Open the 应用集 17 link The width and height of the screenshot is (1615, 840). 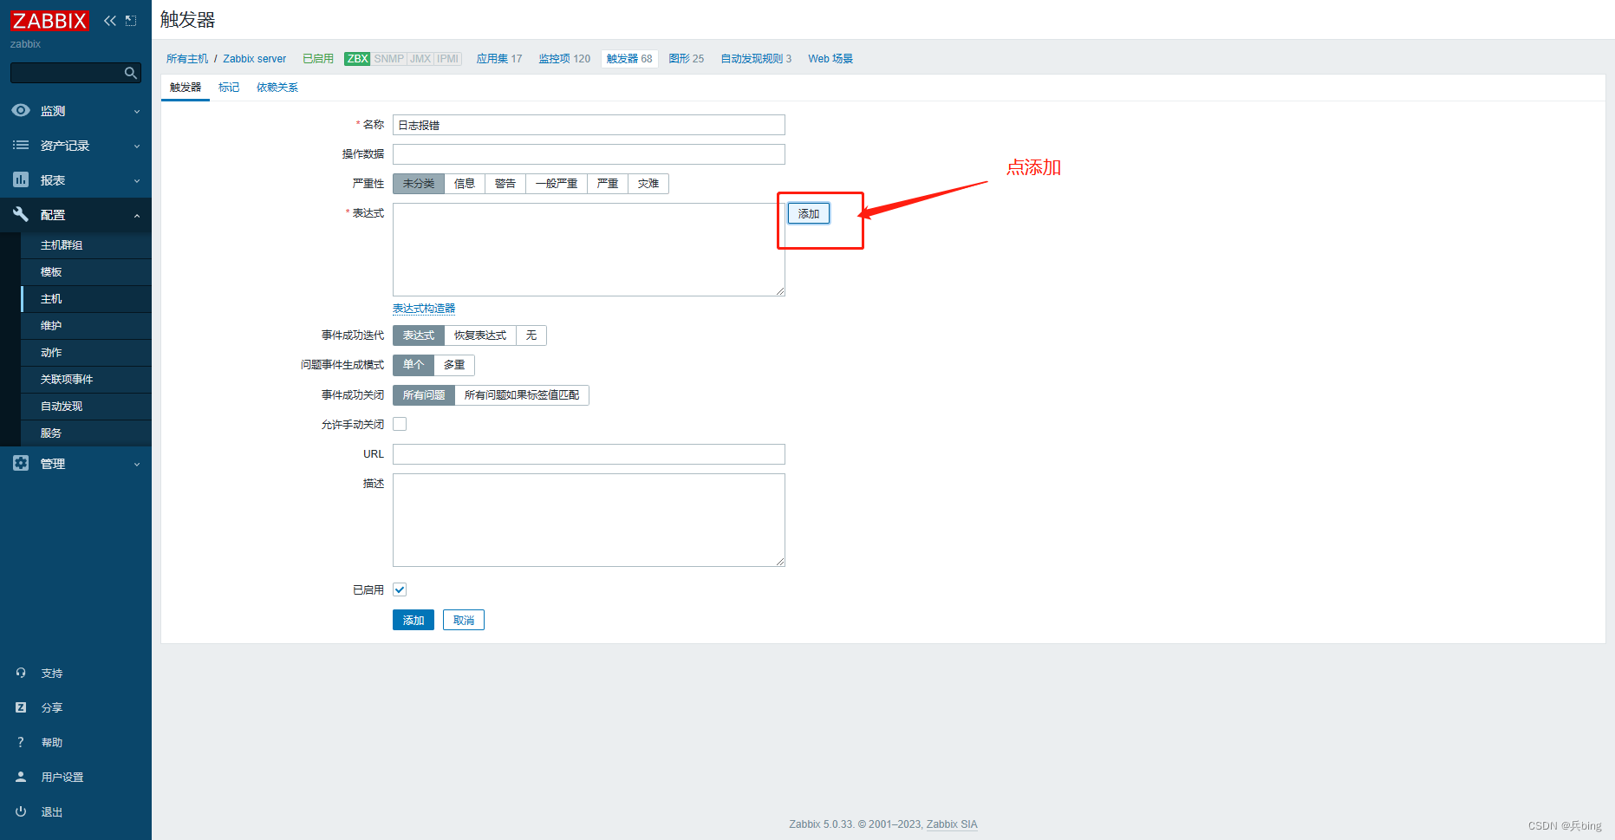tap(499, 59)
